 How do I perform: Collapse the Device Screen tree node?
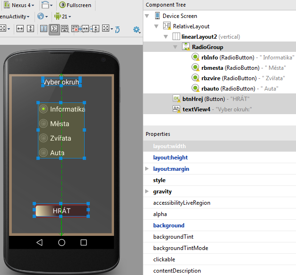pyautogui.click(x=147, y=16)
